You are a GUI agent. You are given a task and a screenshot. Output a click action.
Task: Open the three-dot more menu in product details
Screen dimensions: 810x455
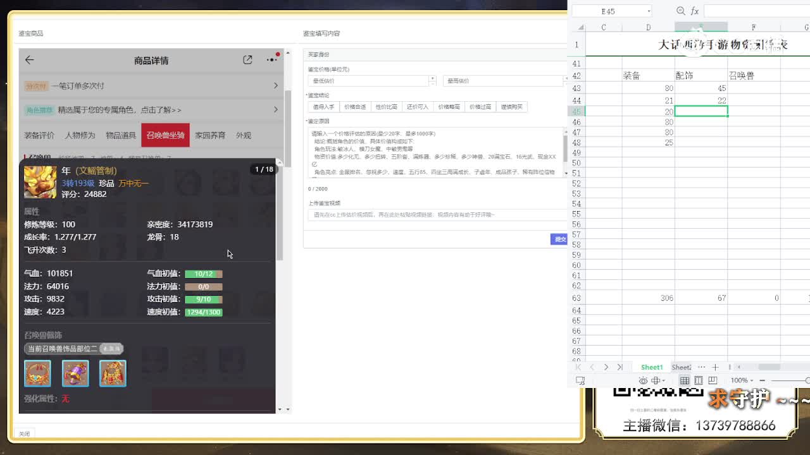tap(272, 59)
